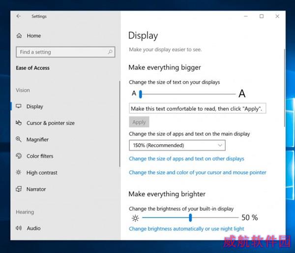Click the large A at slider end

pyautogui.click(x=242, y=94)
